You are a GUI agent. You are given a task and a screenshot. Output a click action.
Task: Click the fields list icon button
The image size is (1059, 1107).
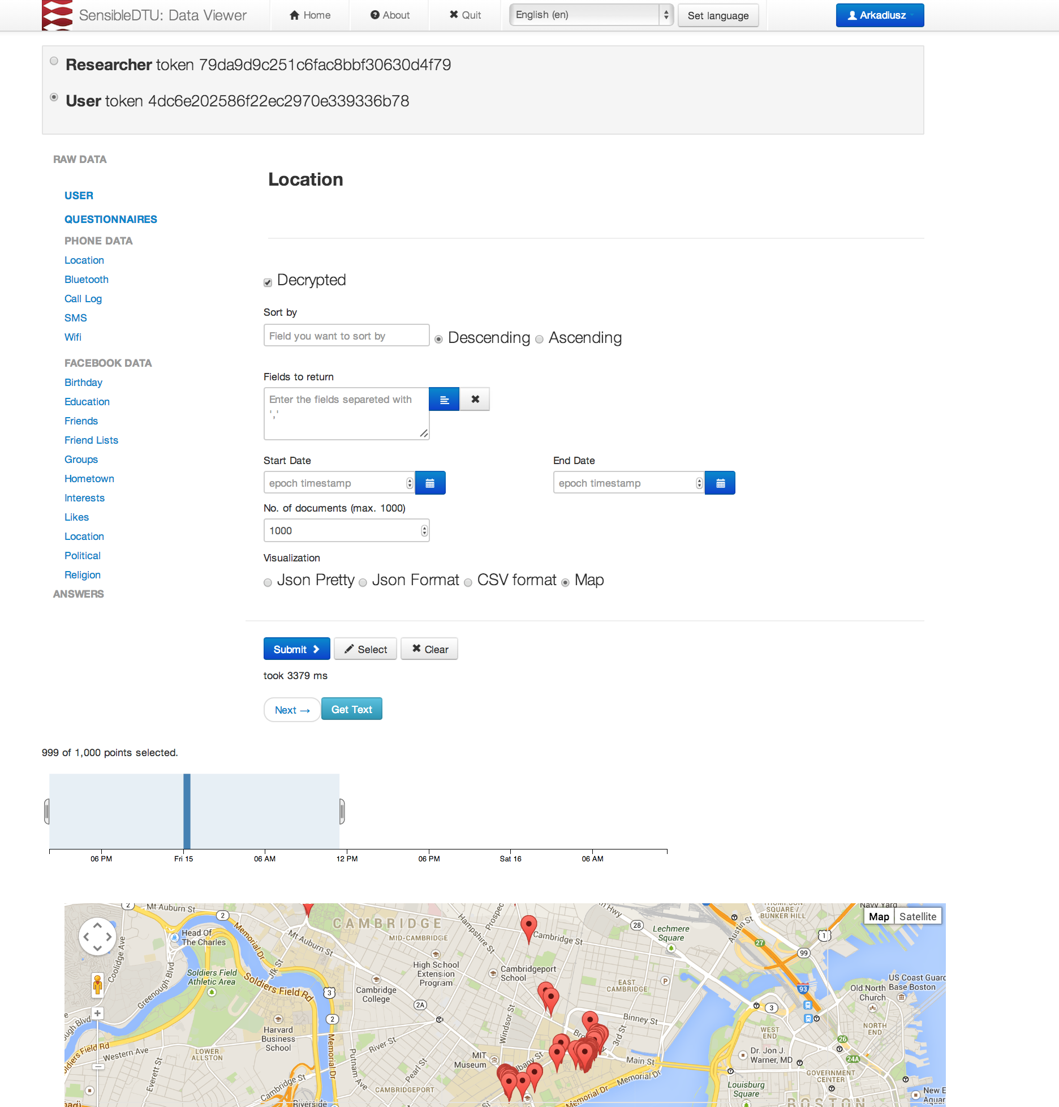(x=444, y=400)
